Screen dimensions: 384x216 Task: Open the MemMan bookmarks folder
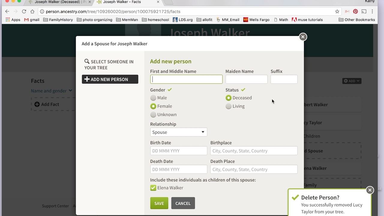127,20
